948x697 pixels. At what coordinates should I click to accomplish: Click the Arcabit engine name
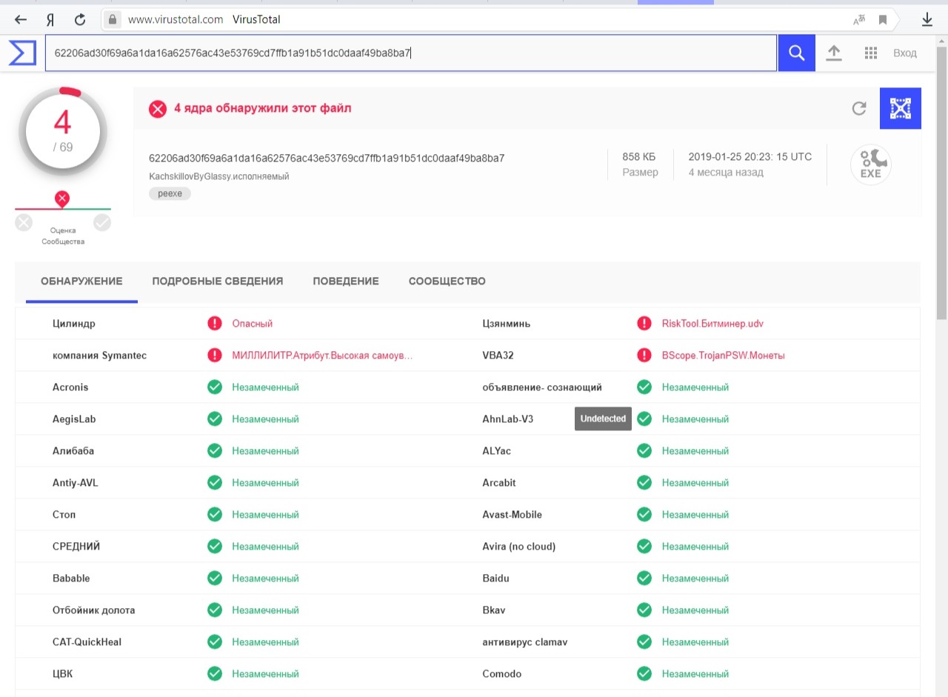(499, 483)
